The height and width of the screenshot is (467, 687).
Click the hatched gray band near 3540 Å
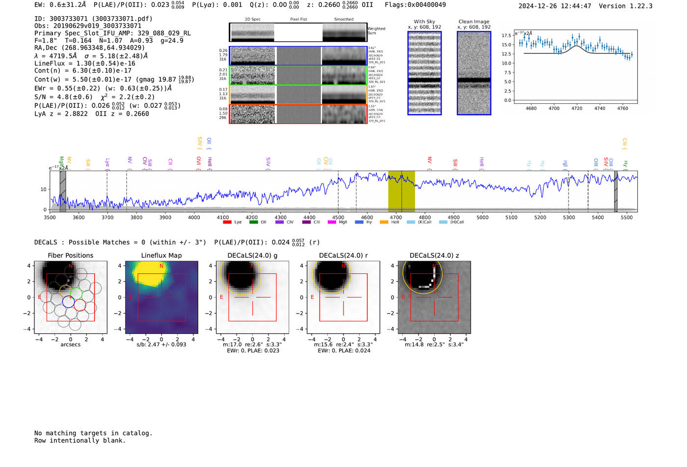tap(63, 191)
